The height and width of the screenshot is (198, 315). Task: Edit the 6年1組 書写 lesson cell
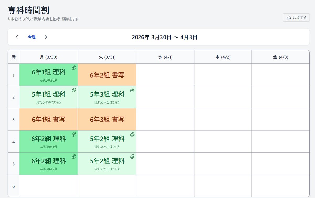49,119
